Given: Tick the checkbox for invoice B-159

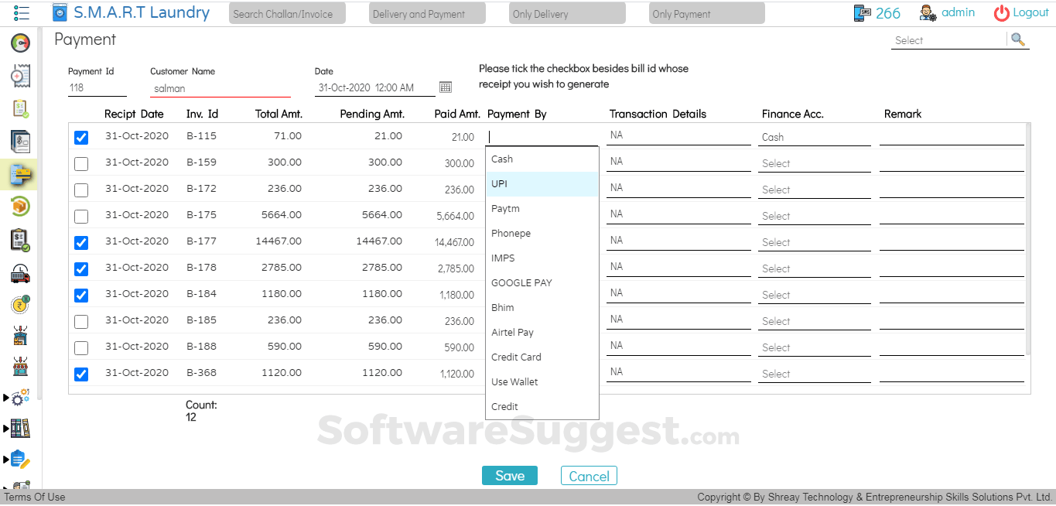Looking at the screenshot, I should [81, 164].
